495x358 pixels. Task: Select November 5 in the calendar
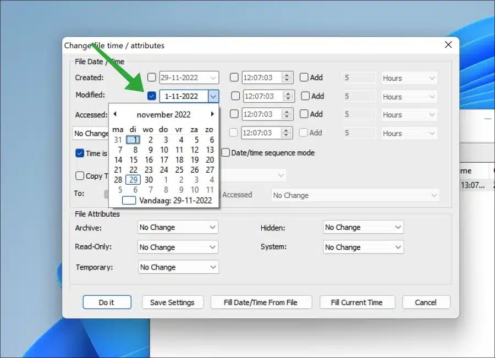click(196, 140)
